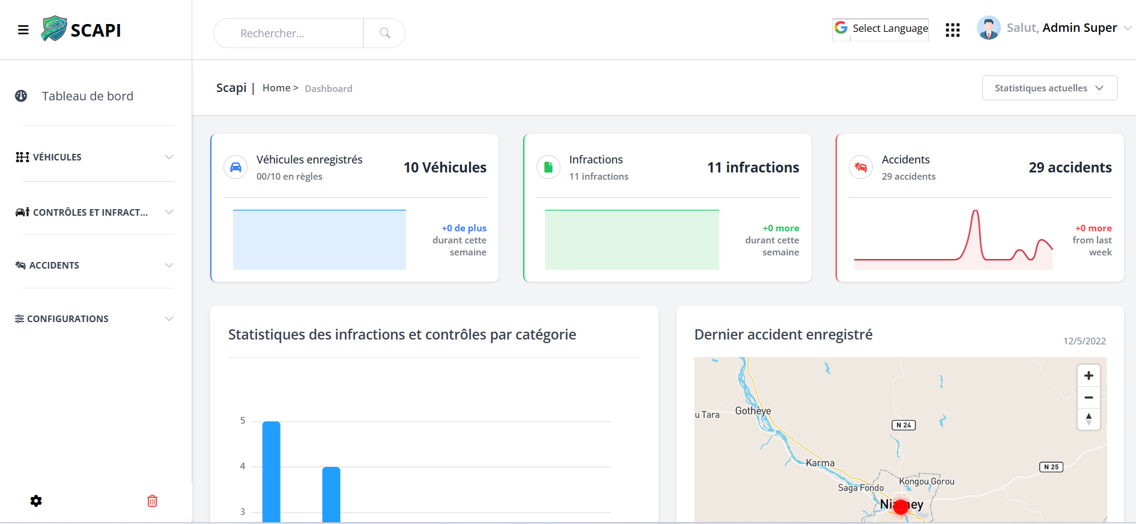Click the 11 infractions count

point(753,167)
